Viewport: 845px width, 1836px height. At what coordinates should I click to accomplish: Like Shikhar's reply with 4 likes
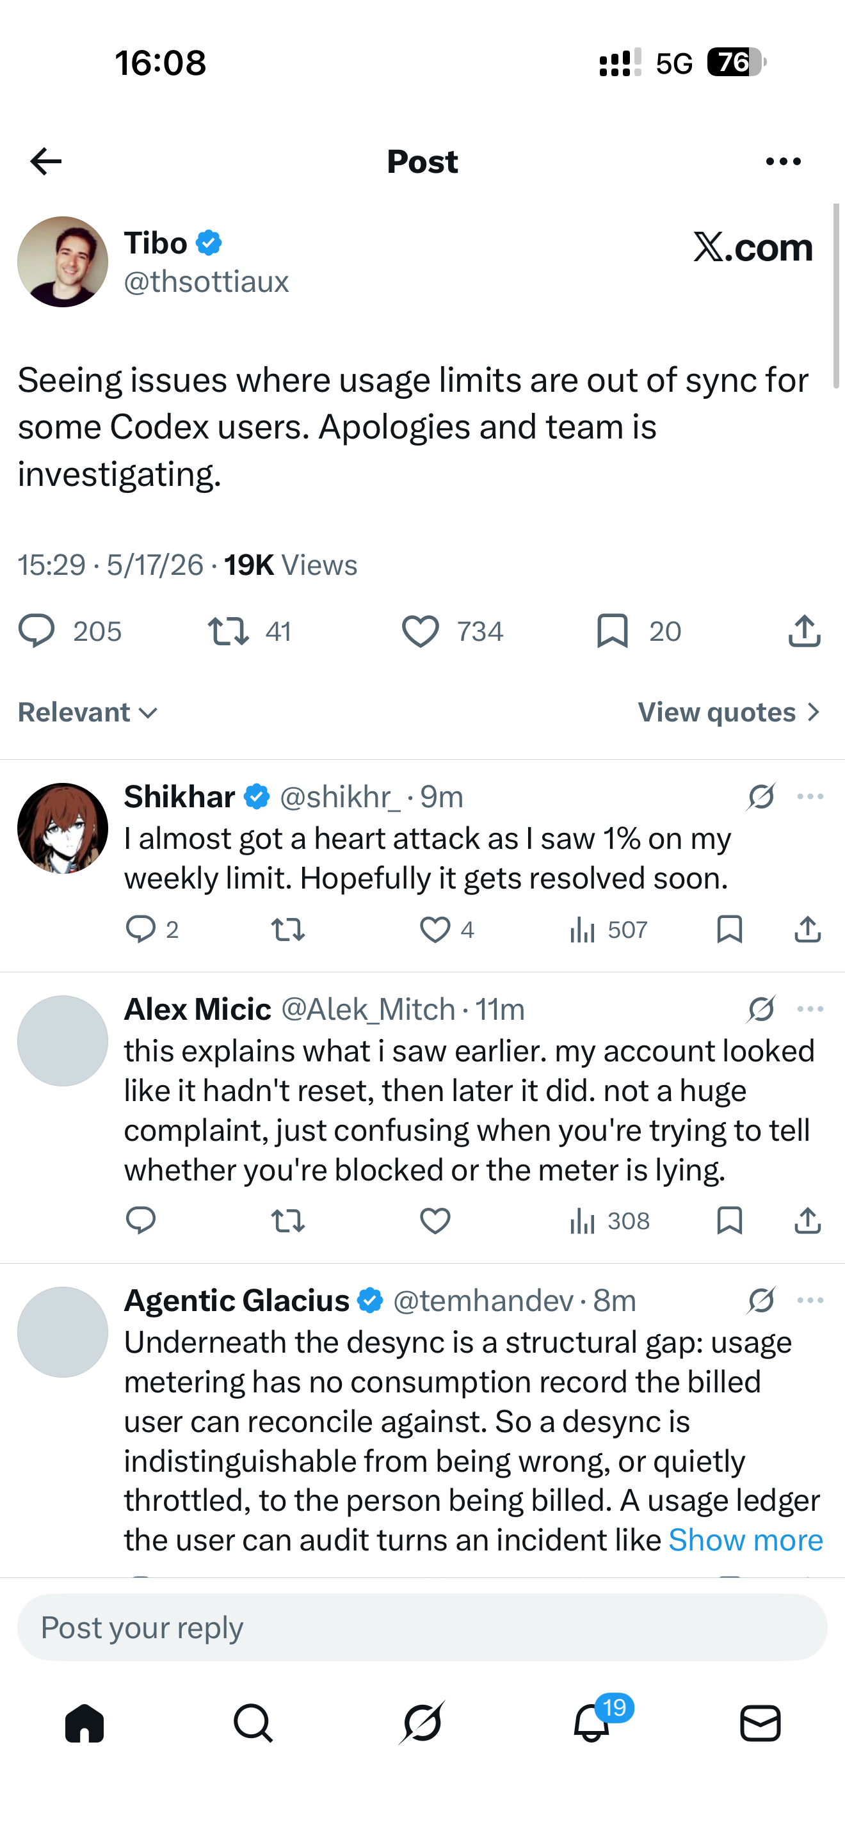click(447, 930)
